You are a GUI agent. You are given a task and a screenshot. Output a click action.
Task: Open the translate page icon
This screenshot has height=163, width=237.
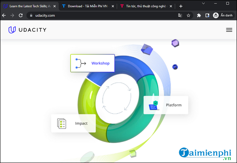point(180,15)
